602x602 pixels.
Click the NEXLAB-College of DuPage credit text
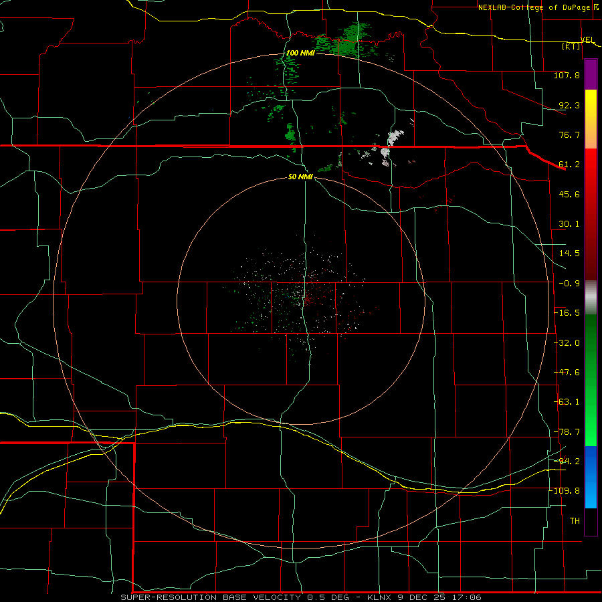click(x=534, y=7)
